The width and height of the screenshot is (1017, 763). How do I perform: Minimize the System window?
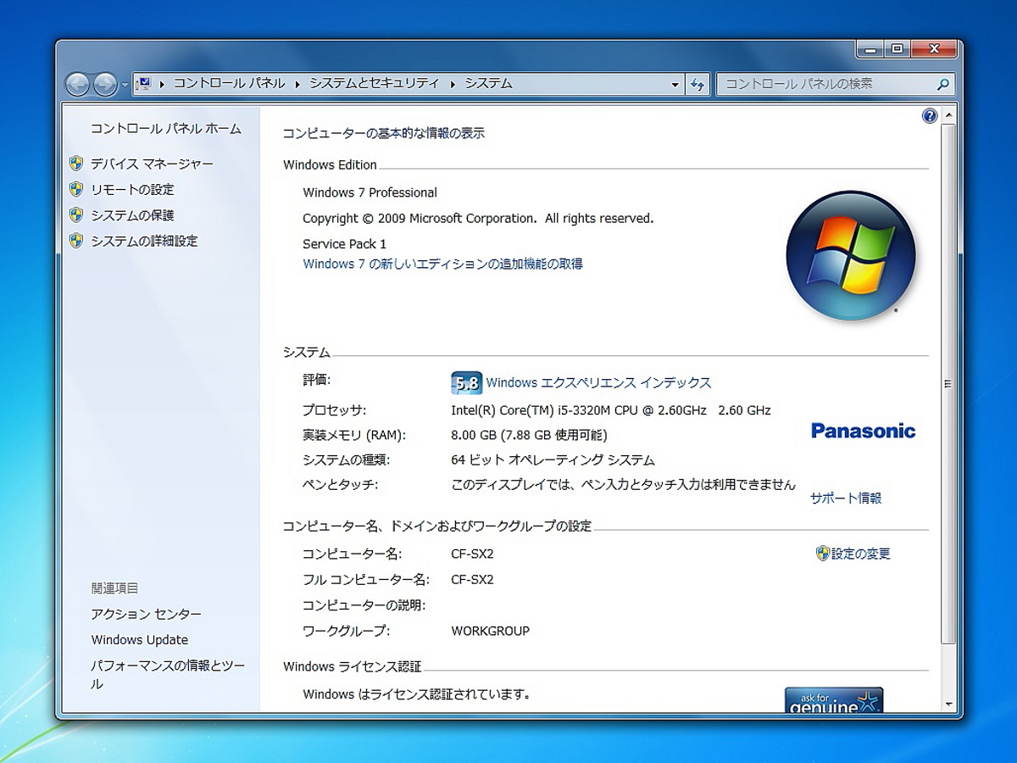tap(870, 49)
